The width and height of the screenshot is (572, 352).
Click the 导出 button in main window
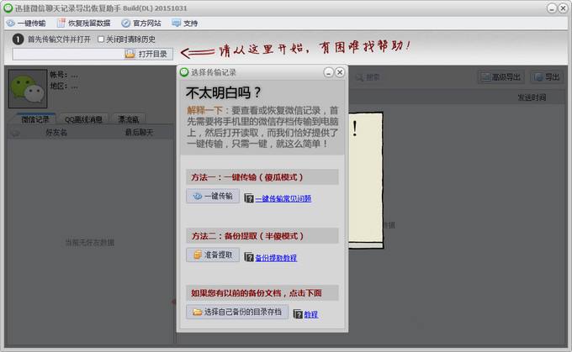[547, 77]
